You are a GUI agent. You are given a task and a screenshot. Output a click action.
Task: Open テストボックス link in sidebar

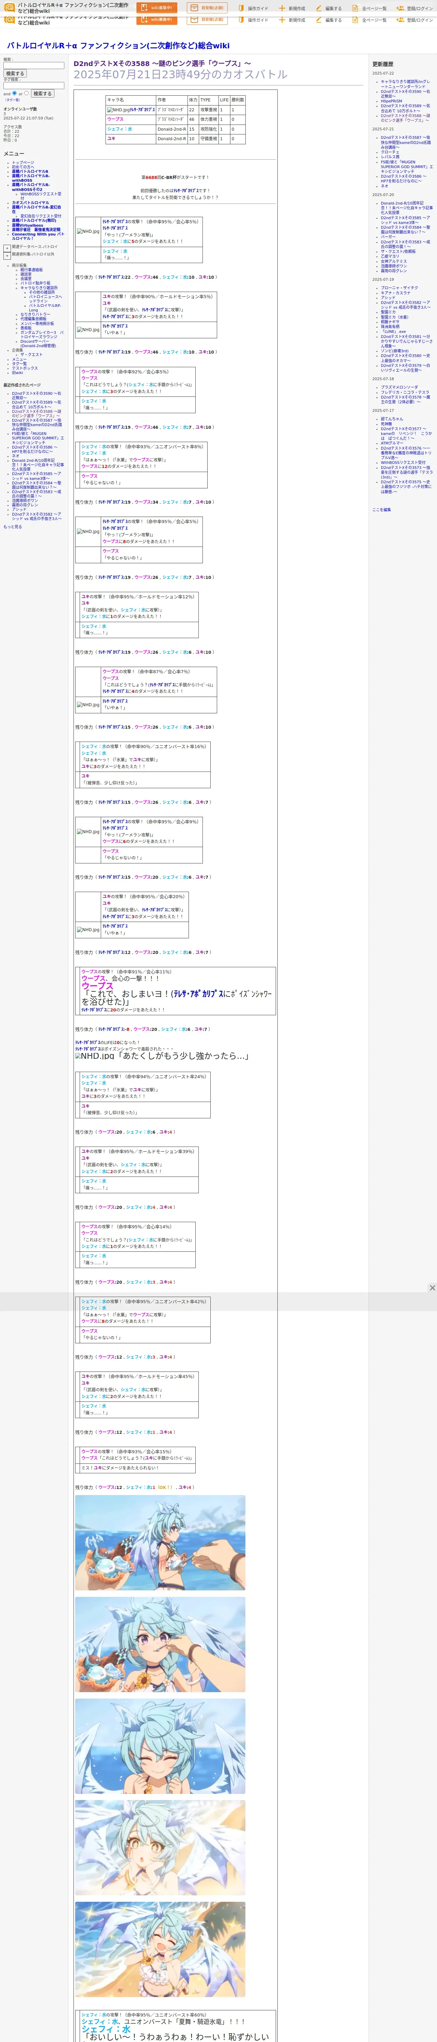click(x=25, y=368)
